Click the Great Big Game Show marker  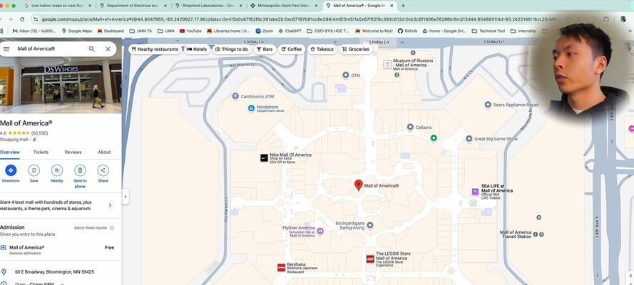469,139
